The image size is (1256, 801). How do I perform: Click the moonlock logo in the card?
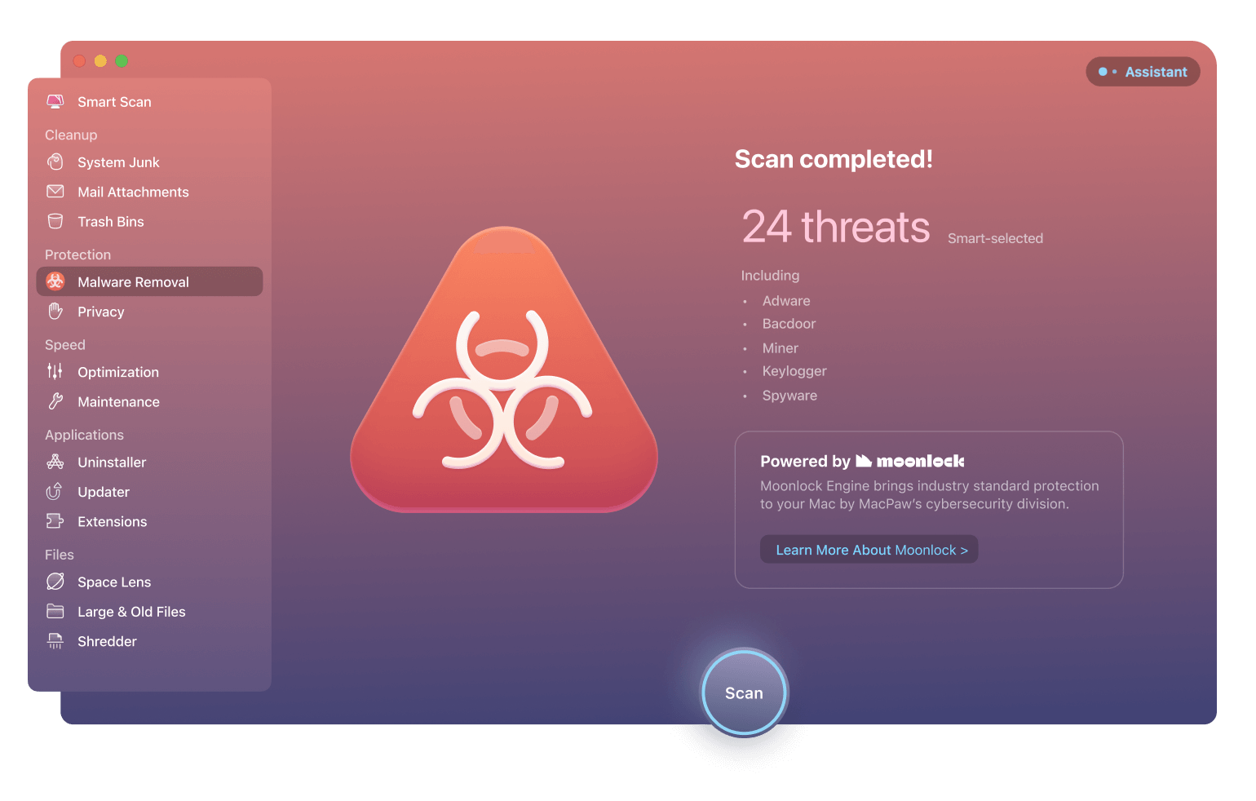pos(910,462)
